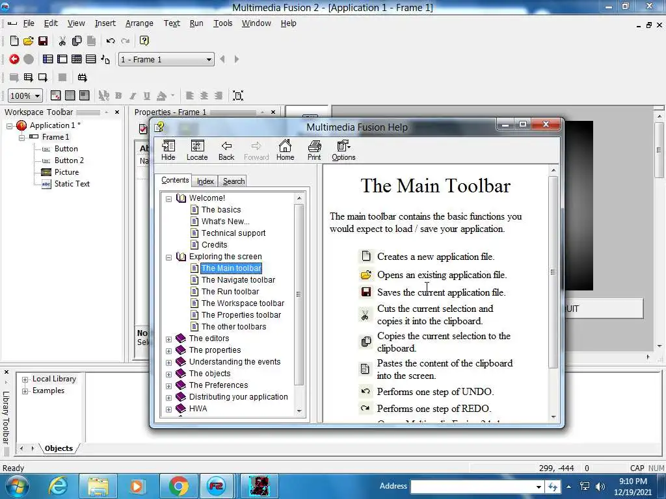Toggle show grid icon in editor toolbar
Screen dimensions: 666x499
coord(70,96)
